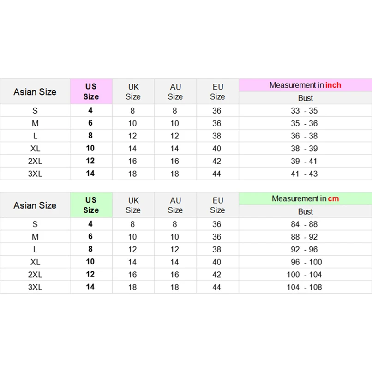372x372 pixels.
Task: Select the 100 - 104 bust measurement
Action: click(x=305, y=275)
